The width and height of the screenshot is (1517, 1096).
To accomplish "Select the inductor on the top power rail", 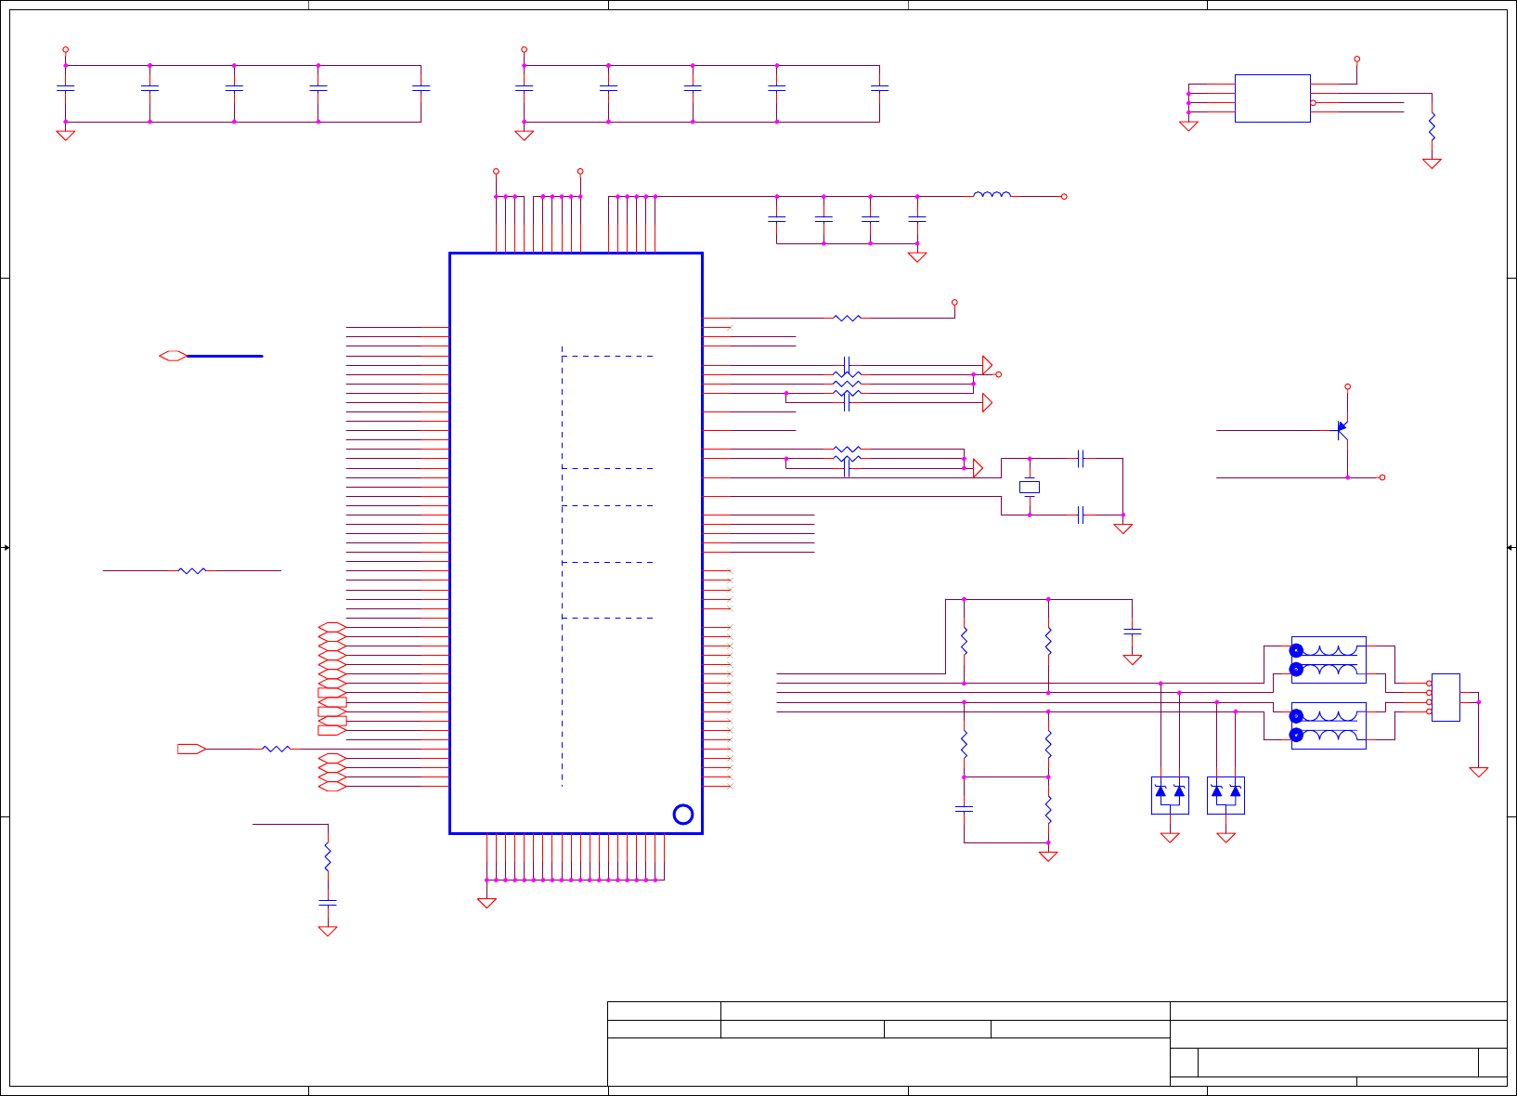I will point(992,194).
